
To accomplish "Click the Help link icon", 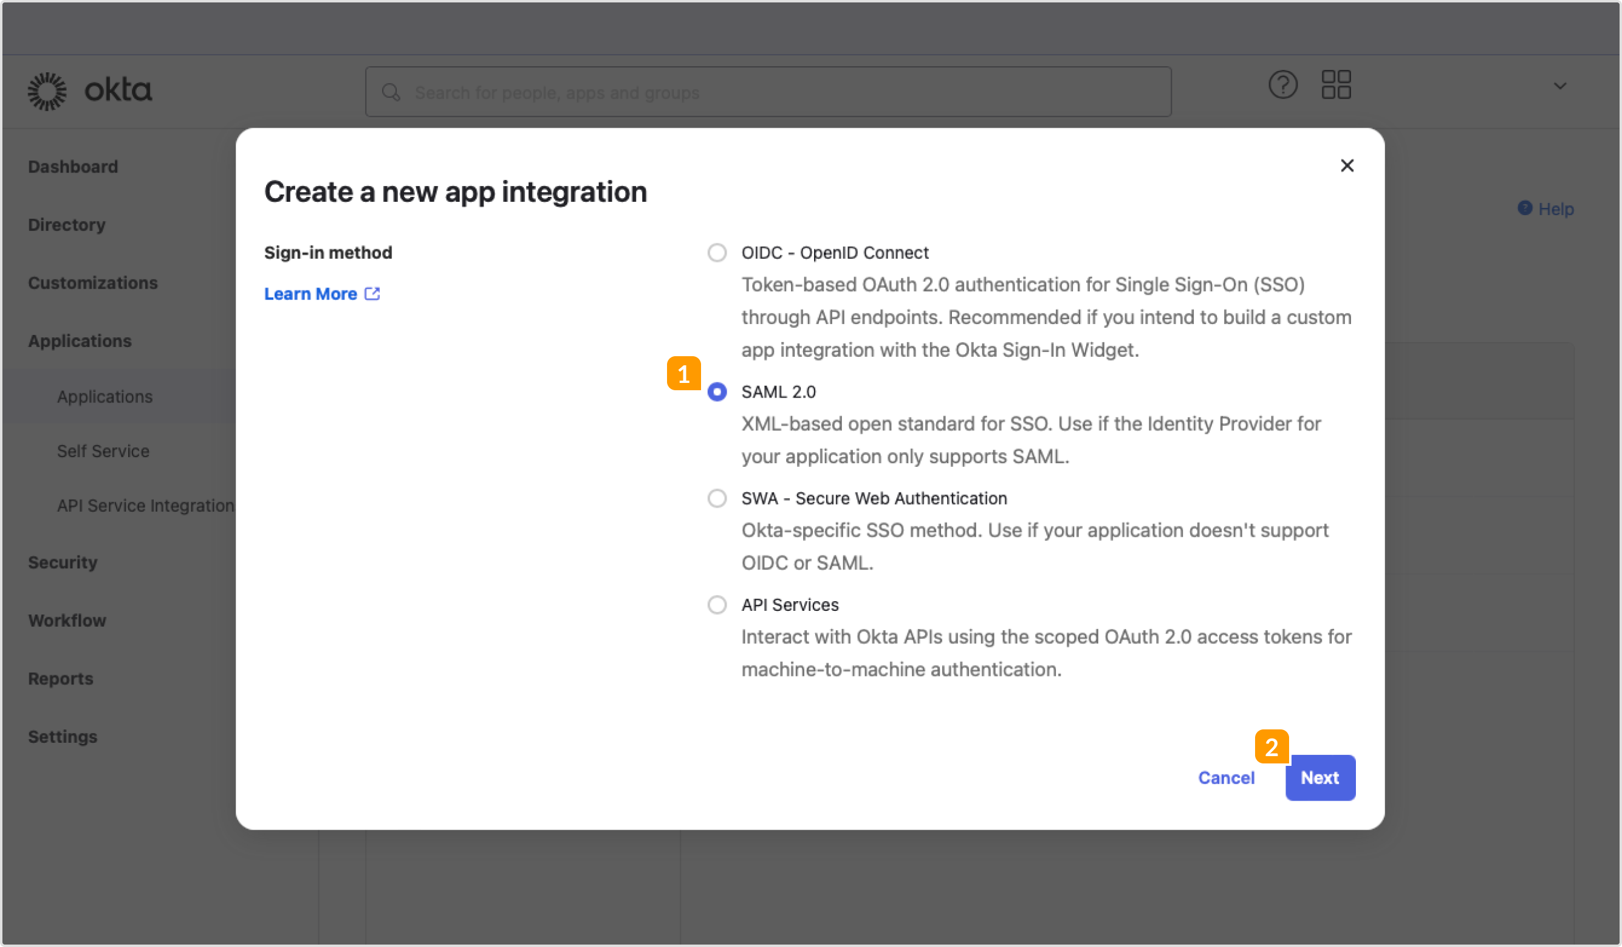I will [1526, 207].
